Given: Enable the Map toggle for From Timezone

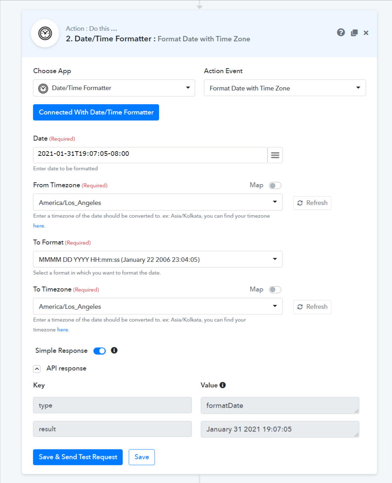Looking at the screenshot, I should click(275, 185).
